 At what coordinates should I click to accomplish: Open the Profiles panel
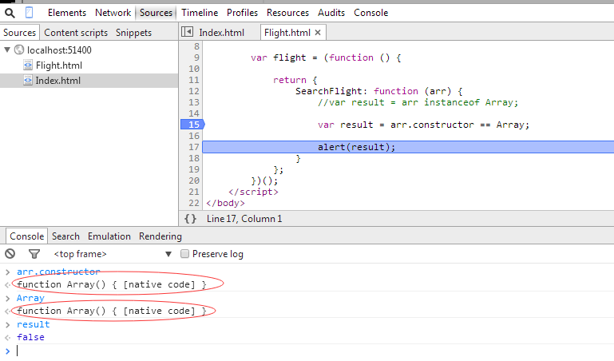tap(242, 13)
